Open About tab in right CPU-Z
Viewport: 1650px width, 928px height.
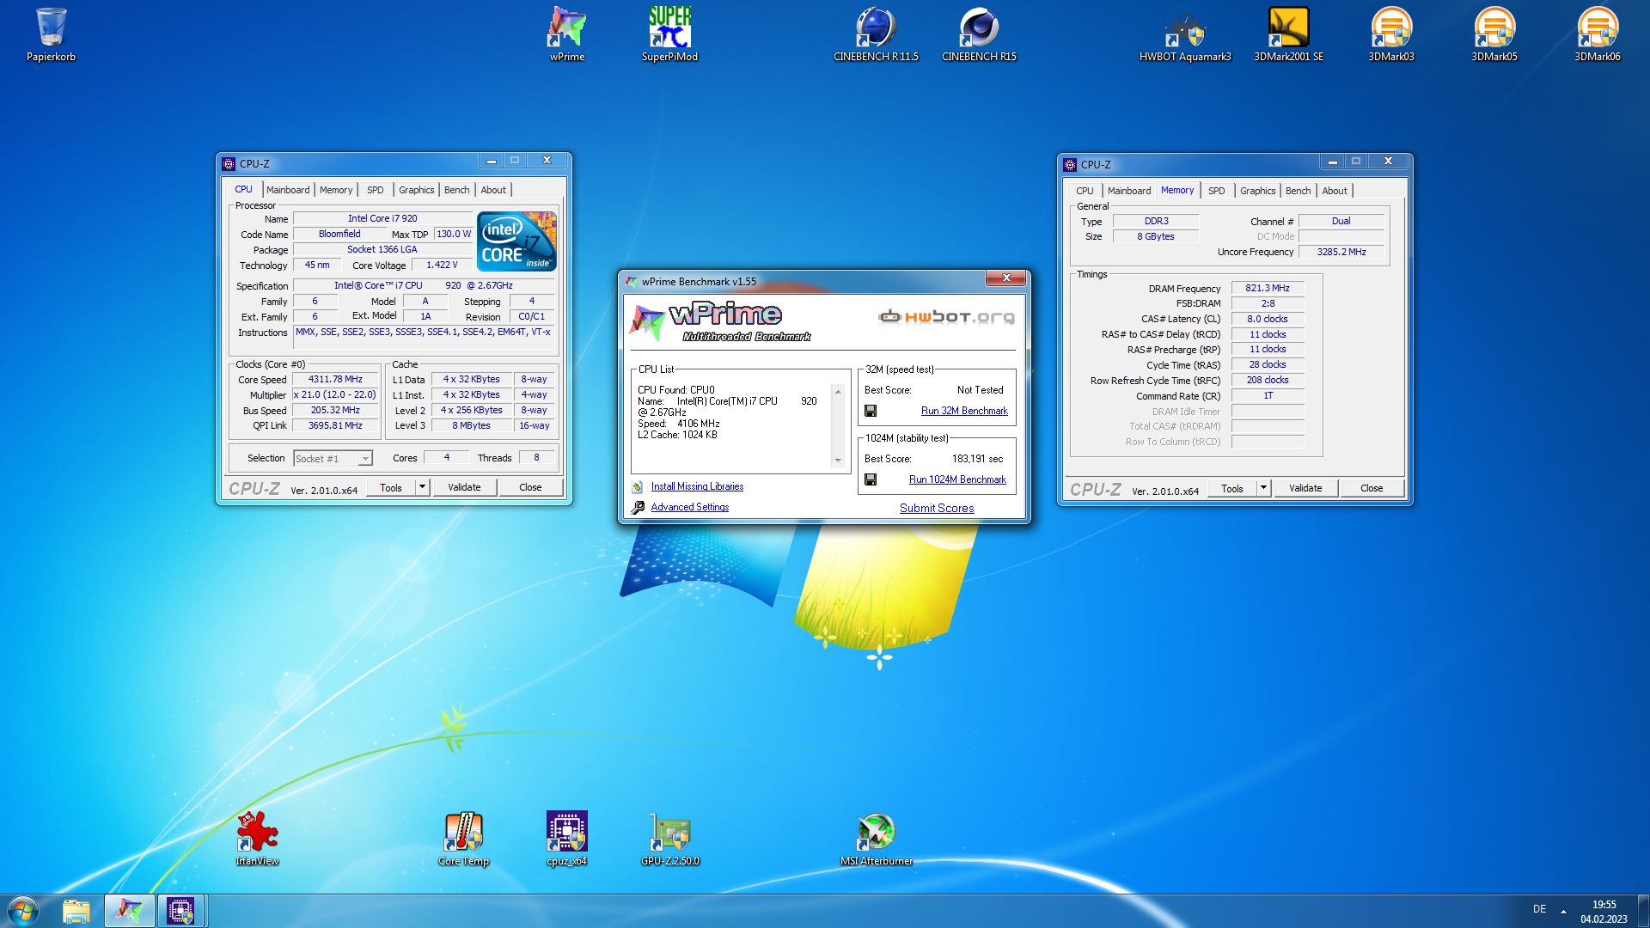click(1335, 191)
